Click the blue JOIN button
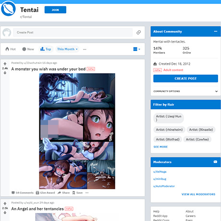The height and width of the screenshot is (221, 221). pyautogui.click(x=55, y=10)
